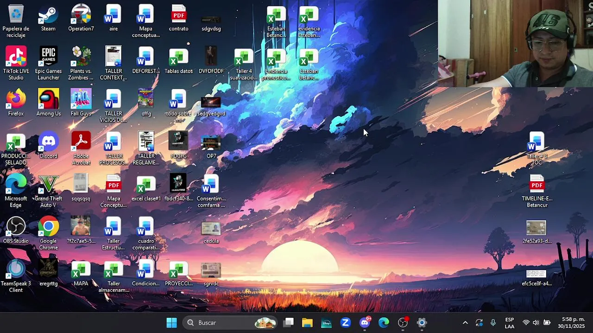Open the Windows Start menu

click(x=171, y=323)
